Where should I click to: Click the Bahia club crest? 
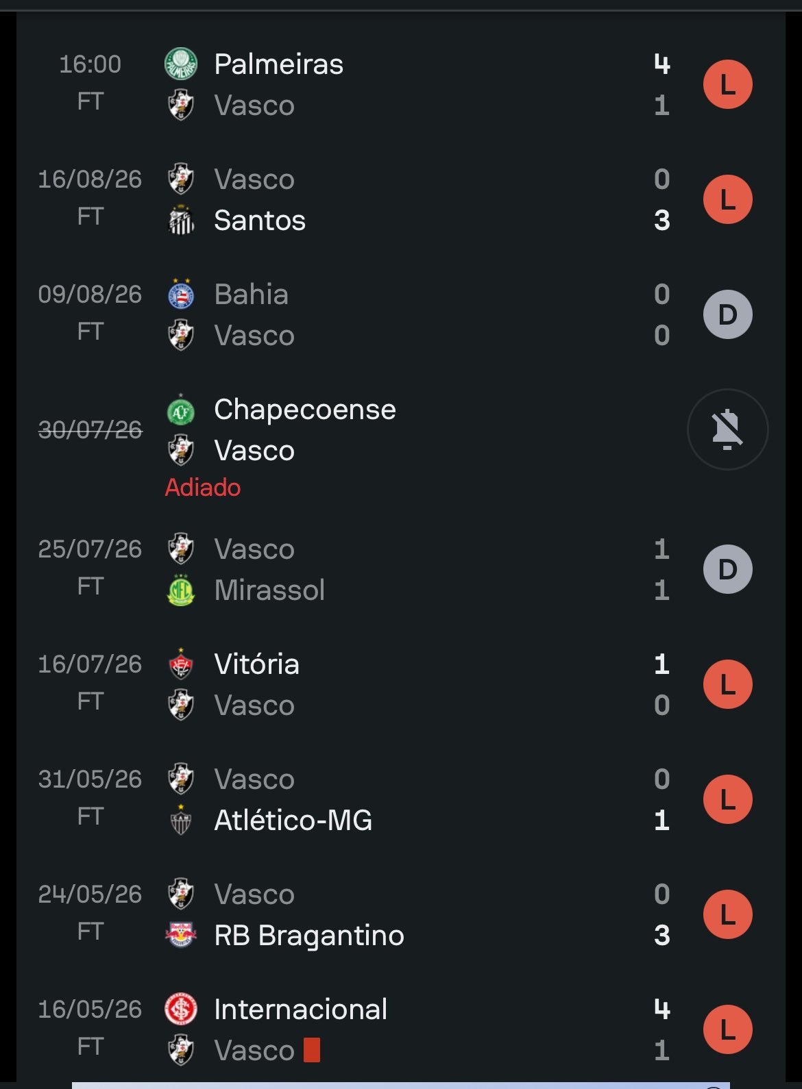[181, 295]
